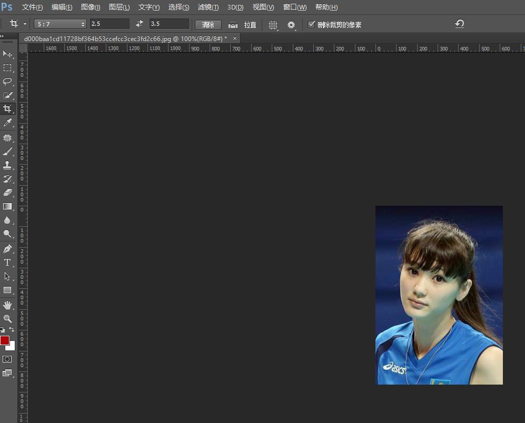
Task: Open the 5 : 7 crop ratio dropdown
Action: 60,24
